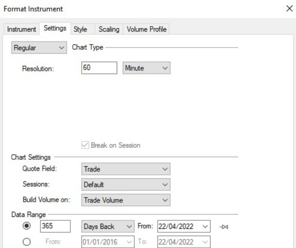Viewport: 296px width, 248px height.
Task: Open the Build Volume on dropdown
Action: coord(126,200)
